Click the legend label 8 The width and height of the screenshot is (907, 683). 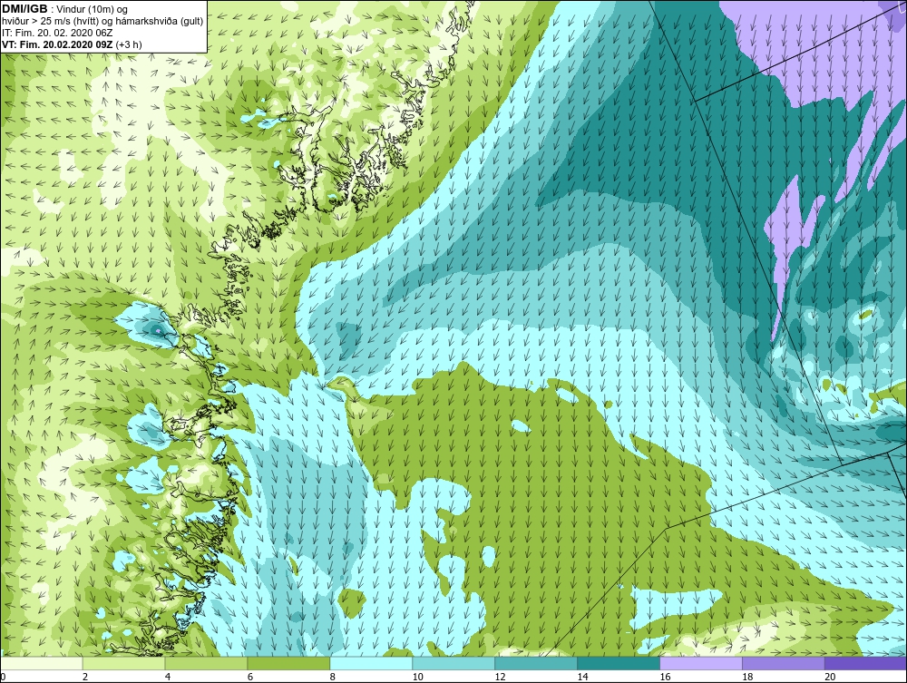333,677
